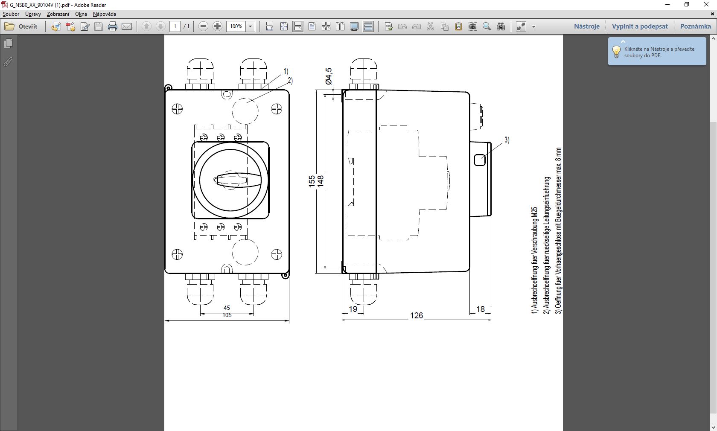This screenshot has height=431, width=717.
Task: Collapse the tip bubble with the chevron
Action: (623, 42)
